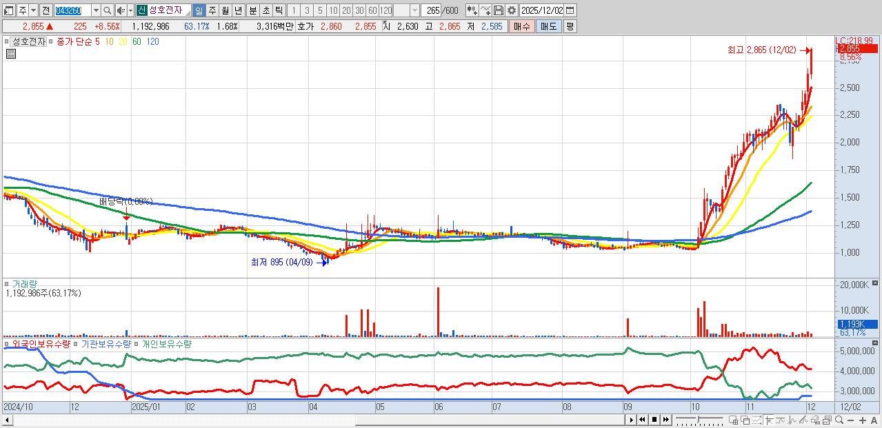Switch to 틱 tick period
The width and height of the screenshot is (882, 428).
tap(279, 10)
